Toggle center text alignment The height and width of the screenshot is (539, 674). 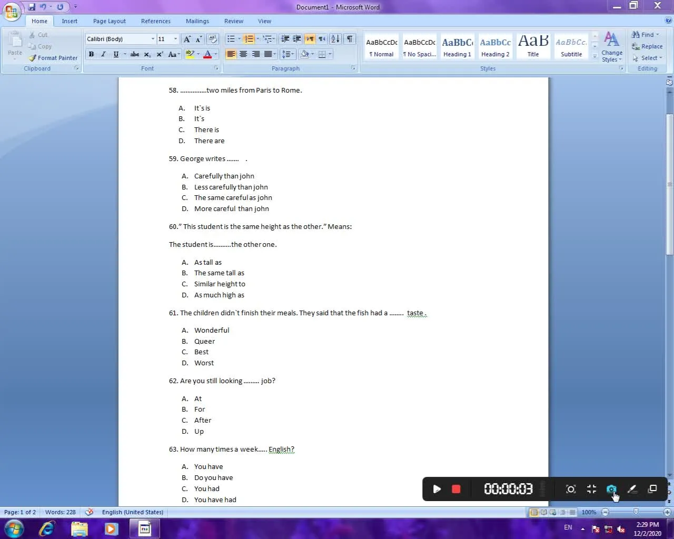click(x=243, y=54)
